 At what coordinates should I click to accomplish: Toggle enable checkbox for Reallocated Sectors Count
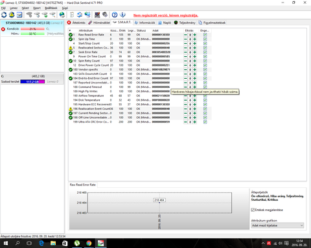coord(205,48)
